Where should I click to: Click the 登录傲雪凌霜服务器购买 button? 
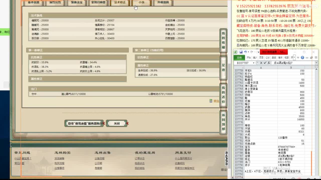(84, 123)
